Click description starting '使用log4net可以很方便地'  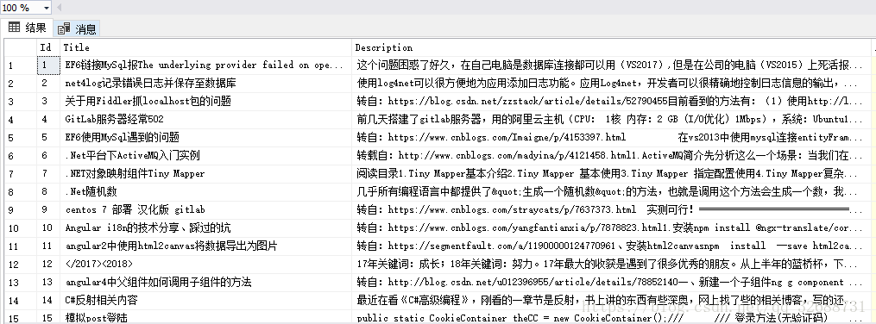(607, 83)
